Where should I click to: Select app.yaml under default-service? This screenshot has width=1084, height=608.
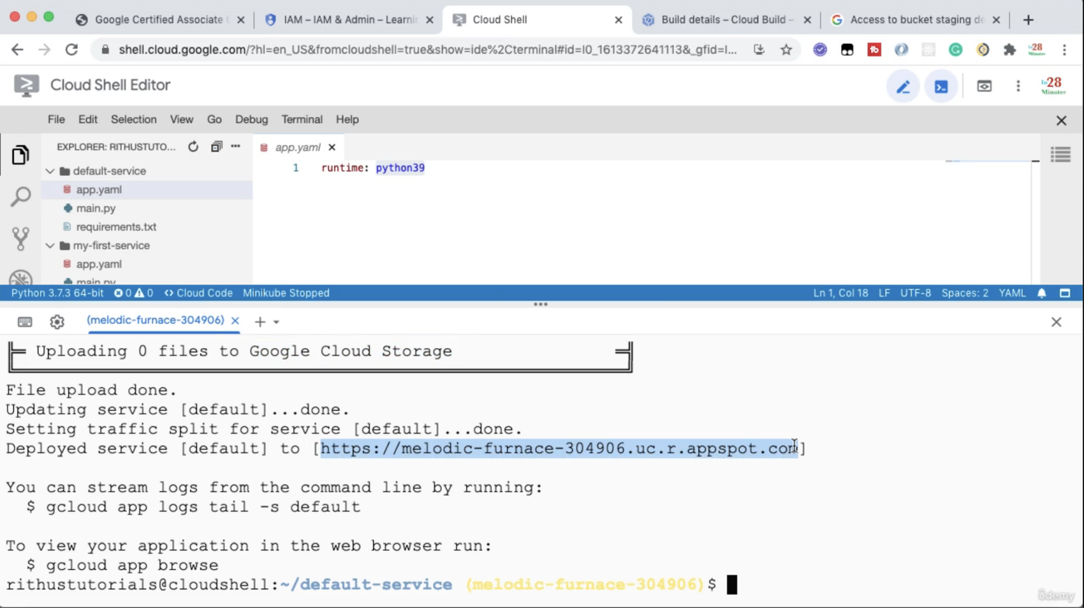tap(147, 189)
